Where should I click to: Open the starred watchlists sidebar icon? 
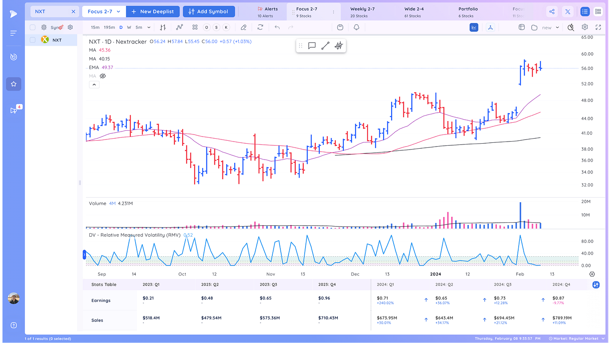(x=13, y=84)
